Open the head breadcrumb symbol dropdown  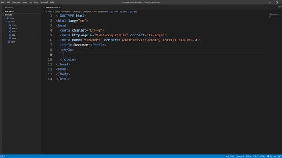[124, 12]
